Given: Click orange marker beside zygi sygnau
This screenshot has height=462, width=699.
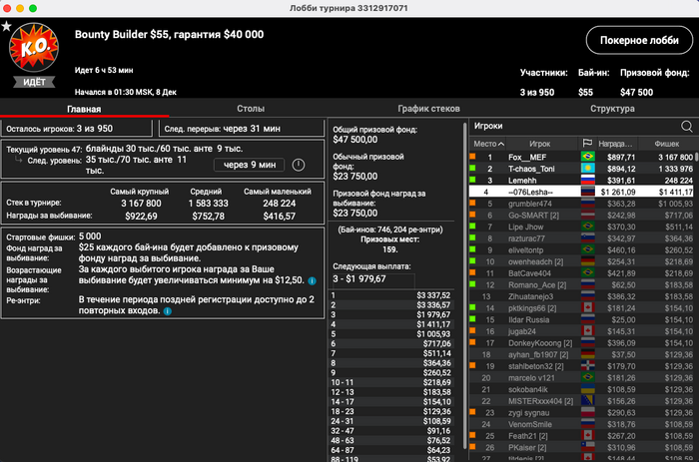Looking at the screenshot, I should 472,412.
